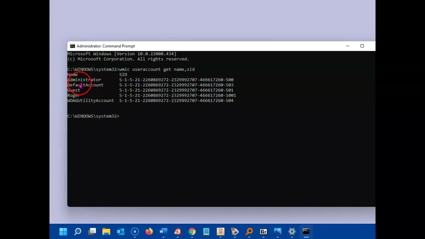The height and width of the screenshot is (239, 425).
Task: Click the Command Prompt title bar icon
Action: (72, 46)
